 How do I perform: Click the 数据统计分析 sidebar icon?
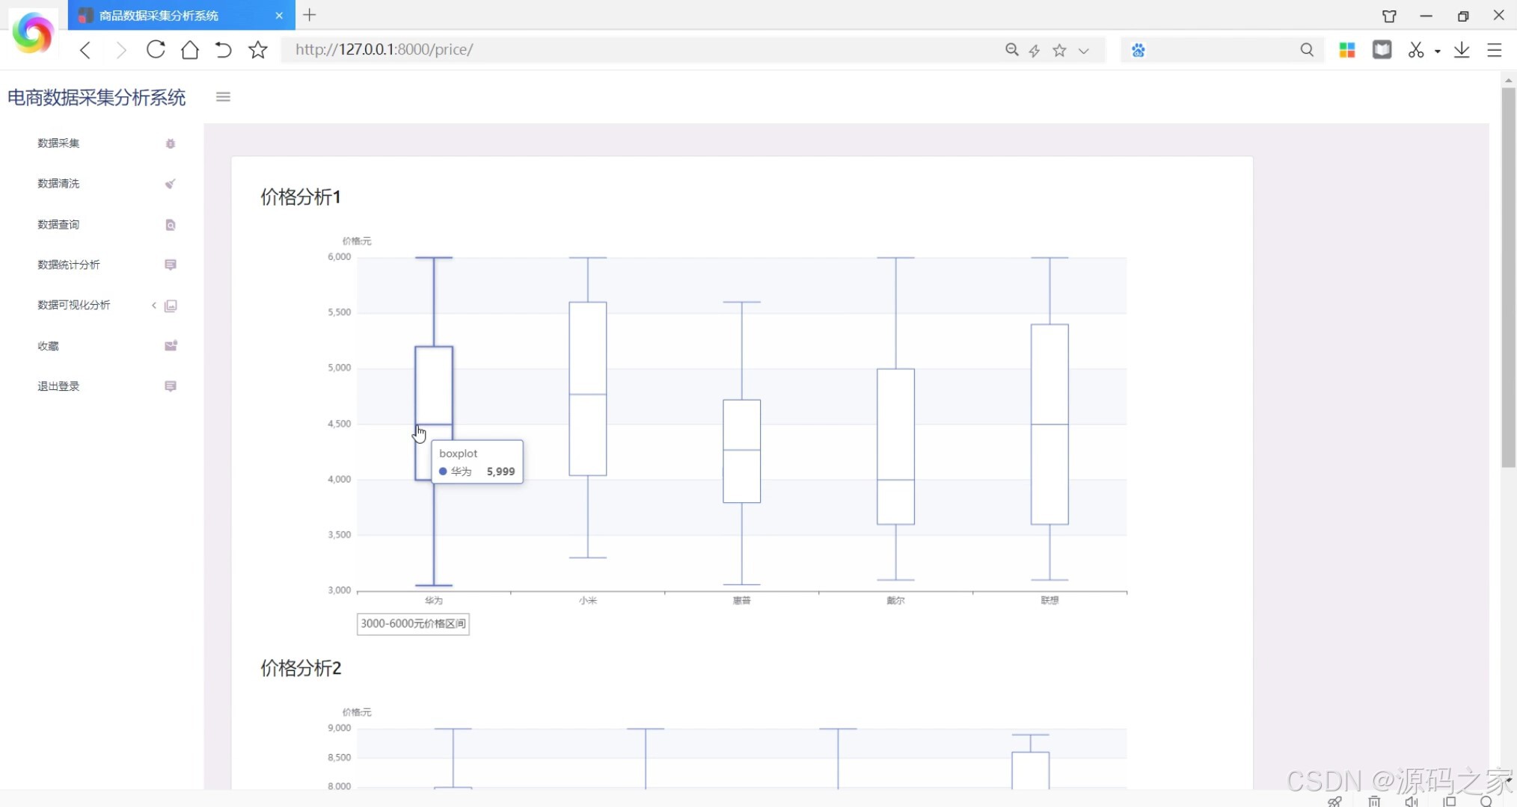(170, 265)
